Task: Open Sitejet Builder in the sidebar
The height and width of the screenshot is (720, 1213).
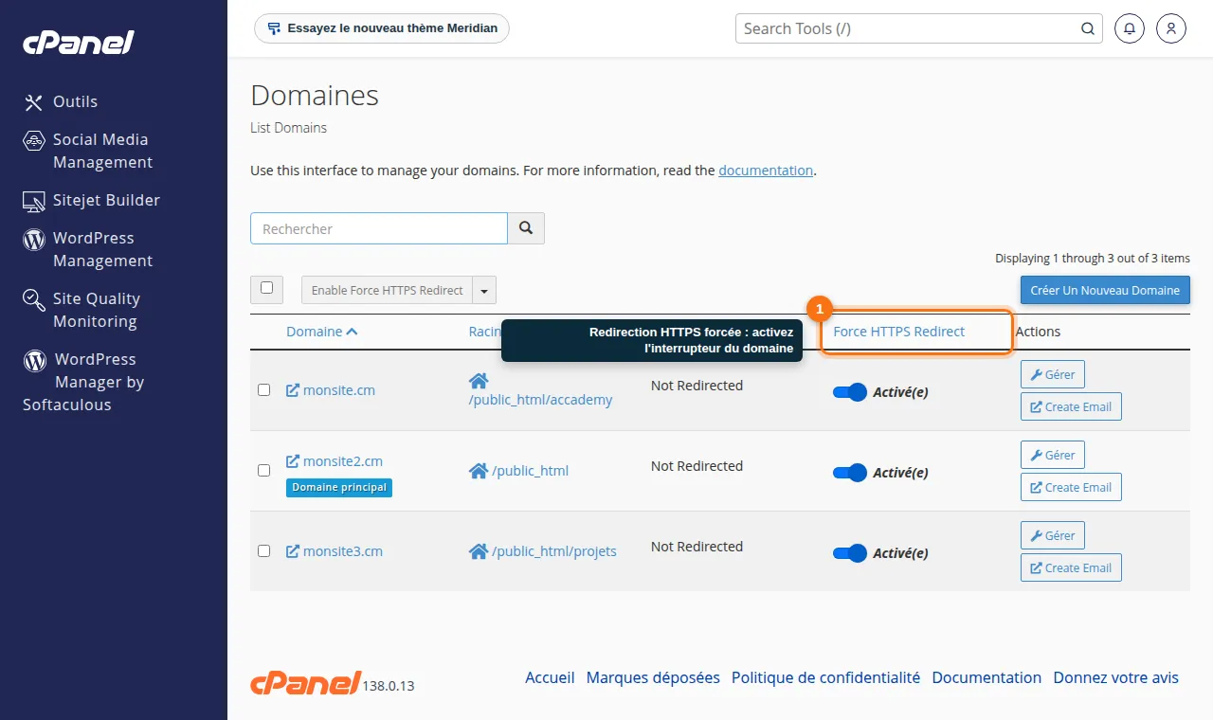Action: (92, 200)
